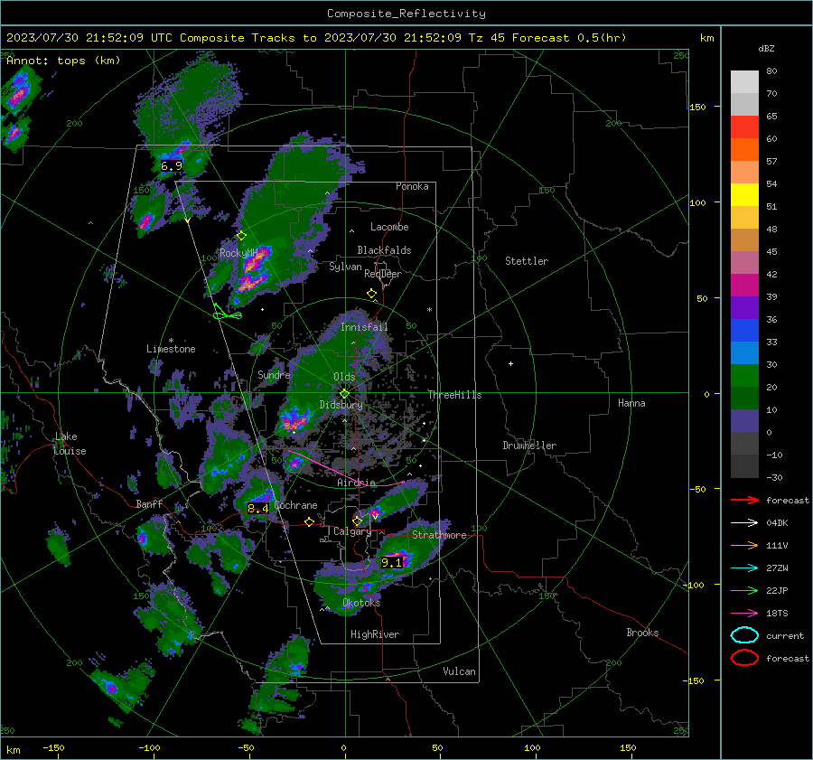Click the yellow diamond marker south of RedDeer
Image resolution: width=813 pixels, height=760 pixels.
(x=371, y=294)
